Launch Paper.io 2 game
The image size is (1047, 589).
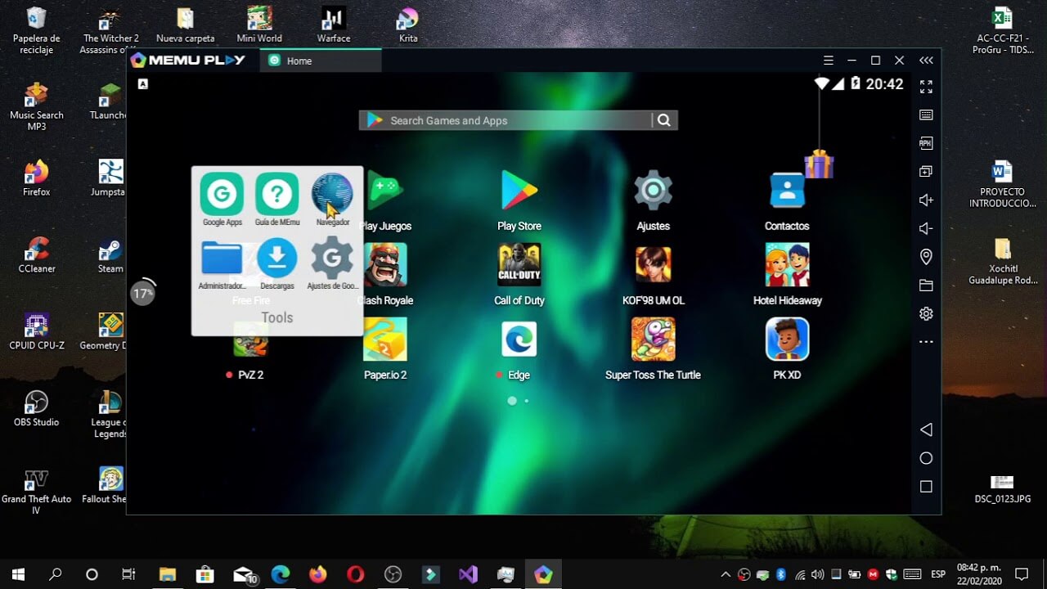[x=385, y=339]
